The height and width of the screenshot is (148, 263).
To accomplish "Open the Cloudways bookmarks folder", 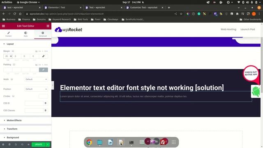I will click(x=111, y=19).
